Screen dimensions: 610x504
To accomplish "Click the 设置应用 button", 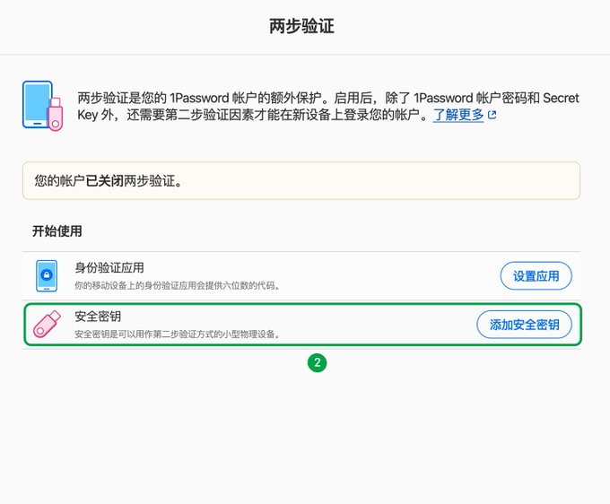I will [536, 276].
